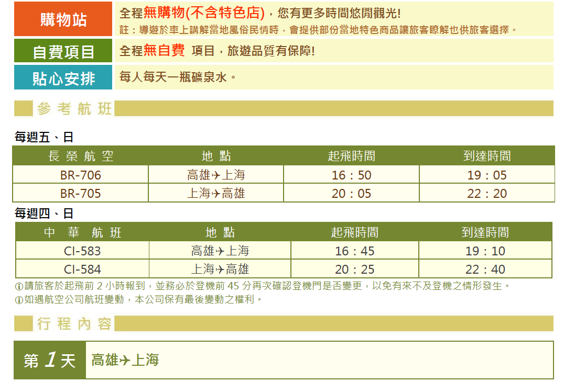Image resolution: width=564 pixels, height=382 pixels.
Task: Click the airplane icon in CI-584 row
Action: point(220,270)
